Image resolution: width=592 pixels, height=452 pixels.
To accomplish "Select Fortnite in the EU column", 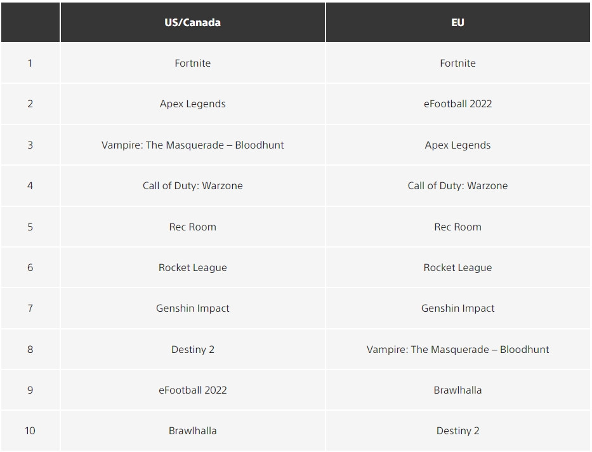I will 457,63.
